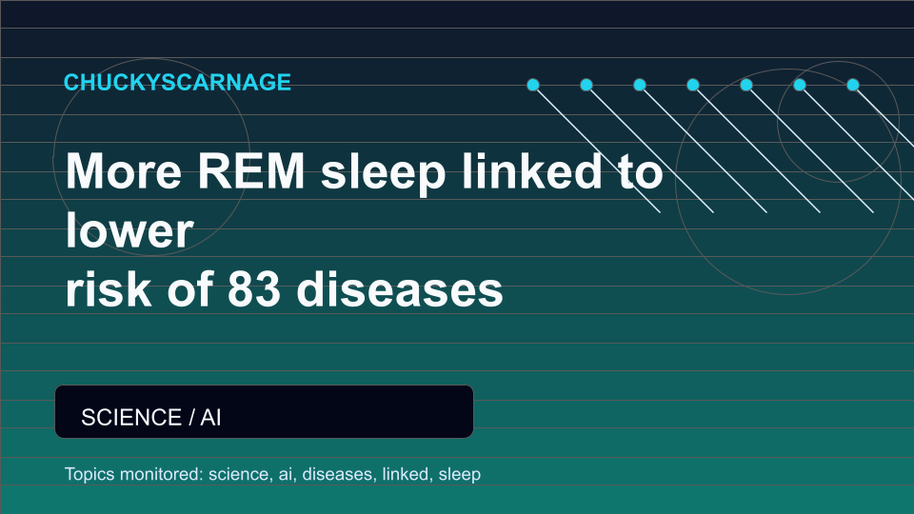The width and height of the screenshot is (914, 514).
Task: Click the rightmost cyan dot
Action: tap(853, 85)
